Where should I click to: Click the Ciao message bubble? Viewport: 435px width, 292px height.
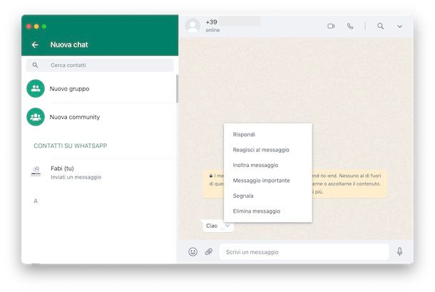click(x=218, y=226)
